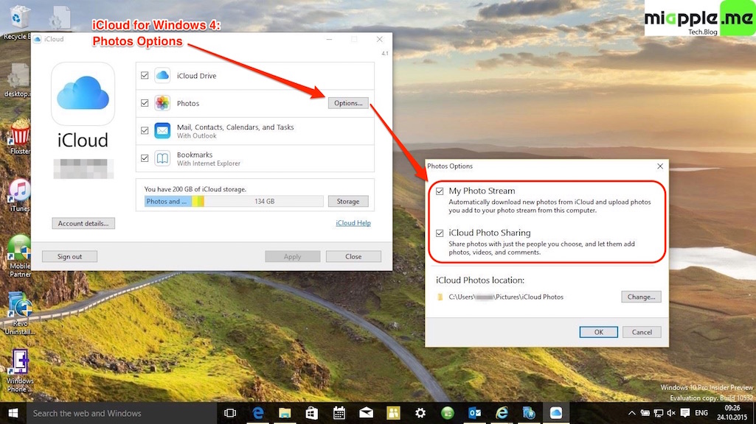Show hidden system tray icons chevron
This screenshot has height=424, width=756.
click(x=632, y=413)
